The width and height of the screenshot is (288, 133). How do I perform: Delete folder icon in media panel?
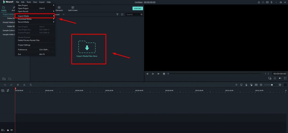pyautogui.click(x=10, y=79)
